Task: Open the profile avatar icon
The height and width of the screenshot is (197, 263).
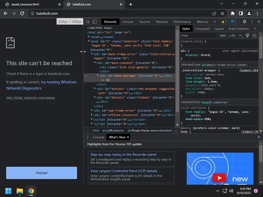Action: tap(249, 13)
